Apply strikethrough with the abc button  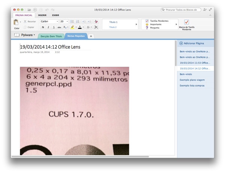pyautogui.click(x=59, y=27)
